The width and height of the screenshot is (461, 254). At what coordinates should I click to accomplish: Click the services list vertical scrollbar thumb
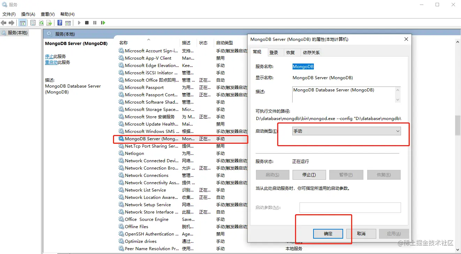pos(458,126)
